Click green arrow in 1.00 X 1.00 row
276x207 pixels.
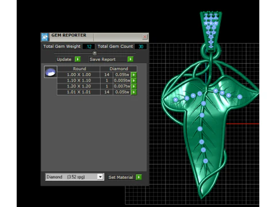[134, 75]
